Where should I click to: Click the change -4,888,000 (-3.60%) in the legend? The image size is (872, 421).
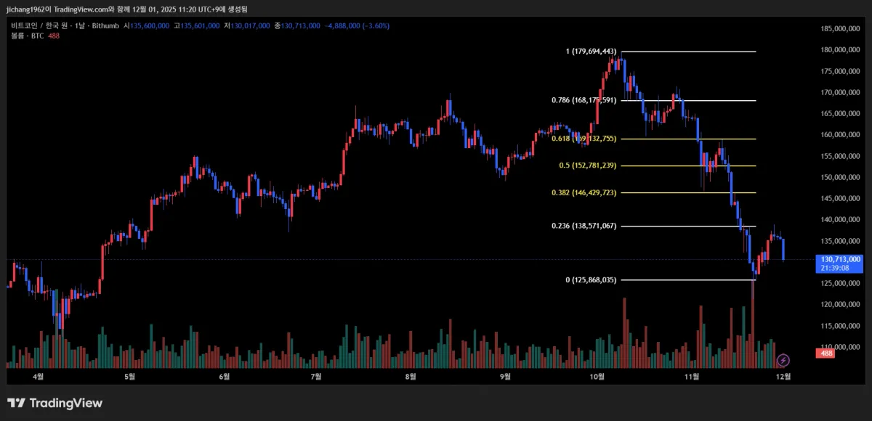pyautogui.click(x=358, y=25)
